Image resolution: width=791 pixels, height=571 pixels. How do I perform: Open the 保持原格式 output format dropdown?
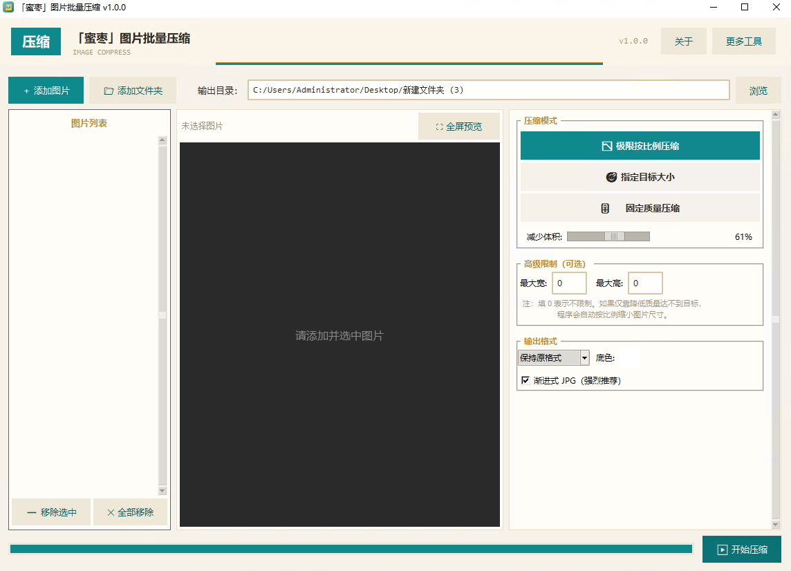554,357
